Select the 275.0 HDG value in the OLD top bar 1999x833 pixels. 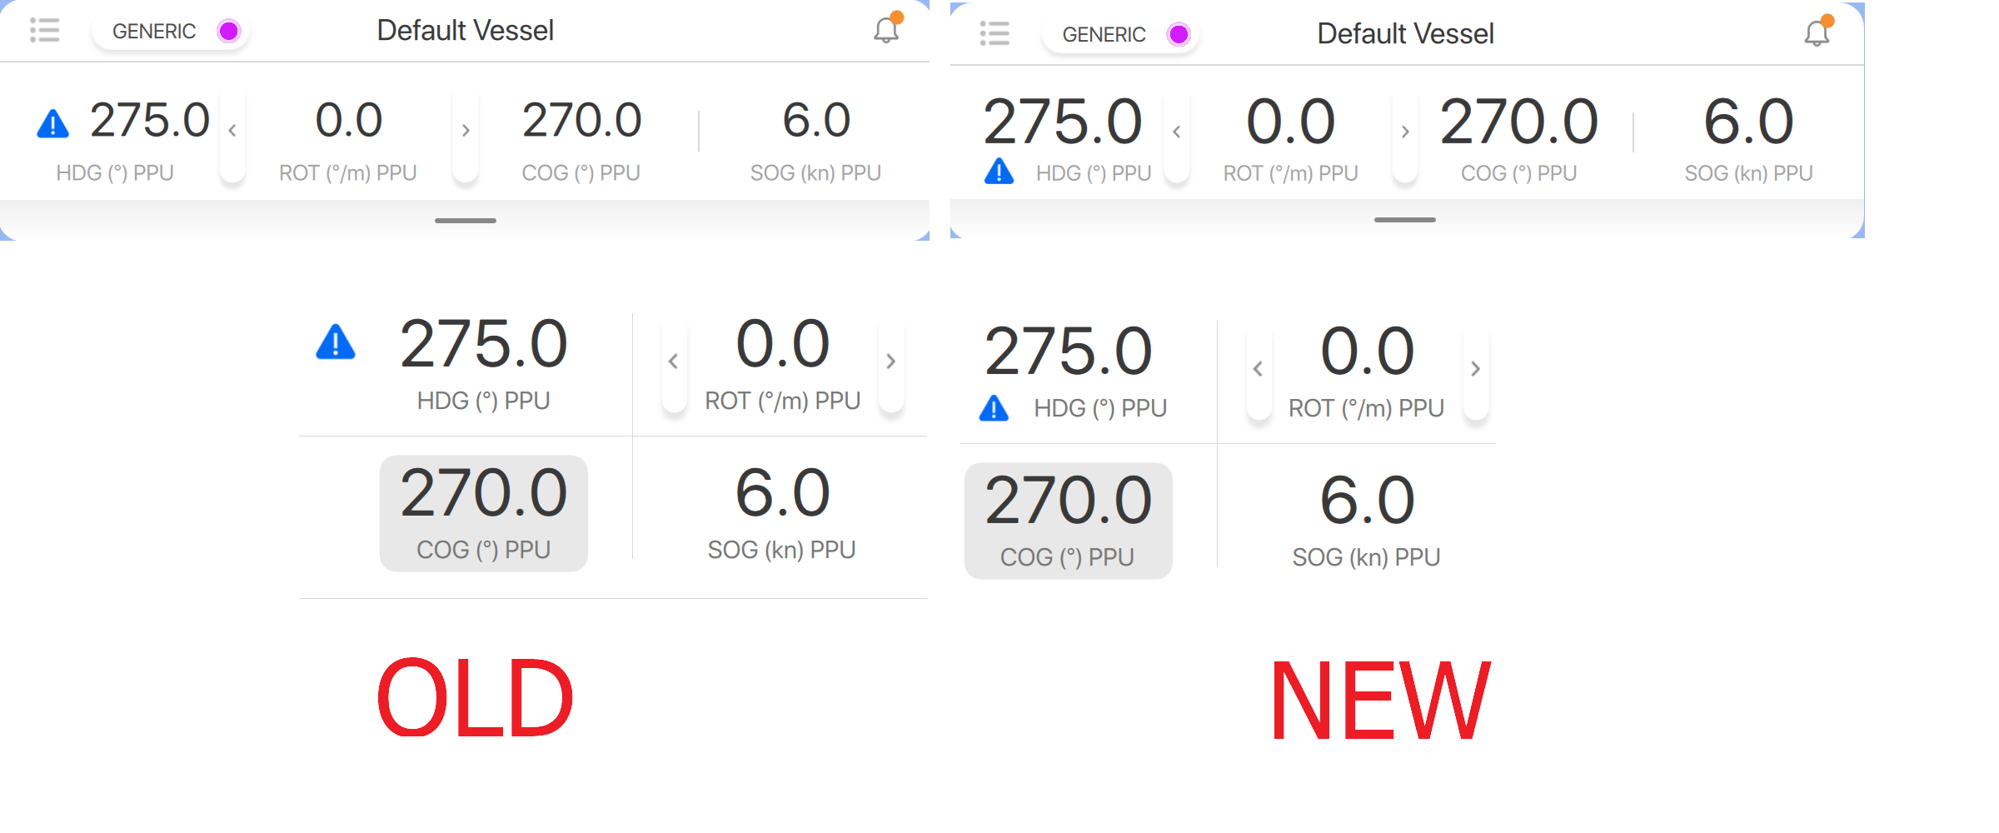tap(150, 120)
